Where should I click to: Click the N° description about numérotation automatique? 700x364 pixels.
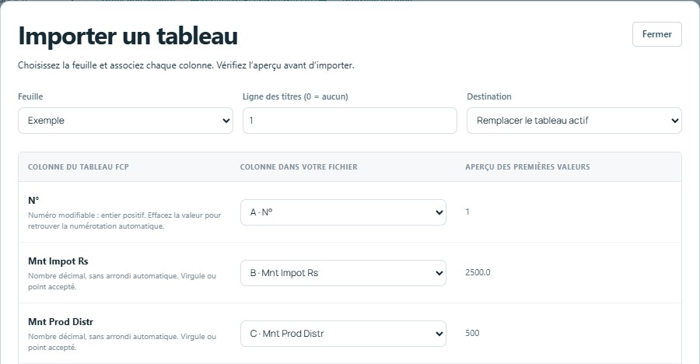(x=124, y=221)
